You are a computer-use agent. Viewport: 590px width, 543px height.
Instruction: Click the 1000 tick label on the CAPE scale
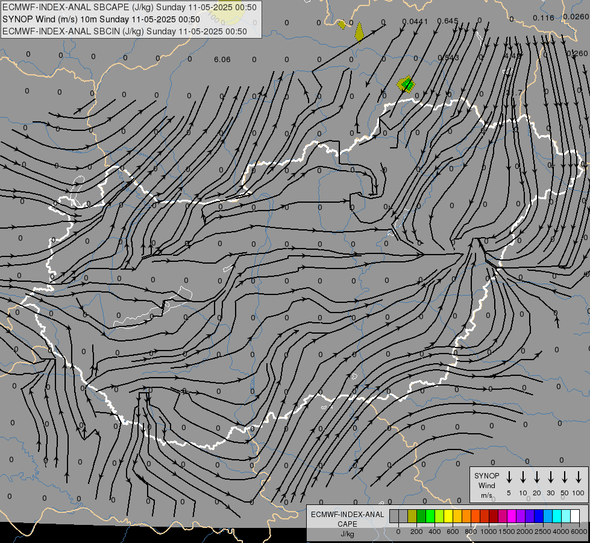click(x=488, y=532)
